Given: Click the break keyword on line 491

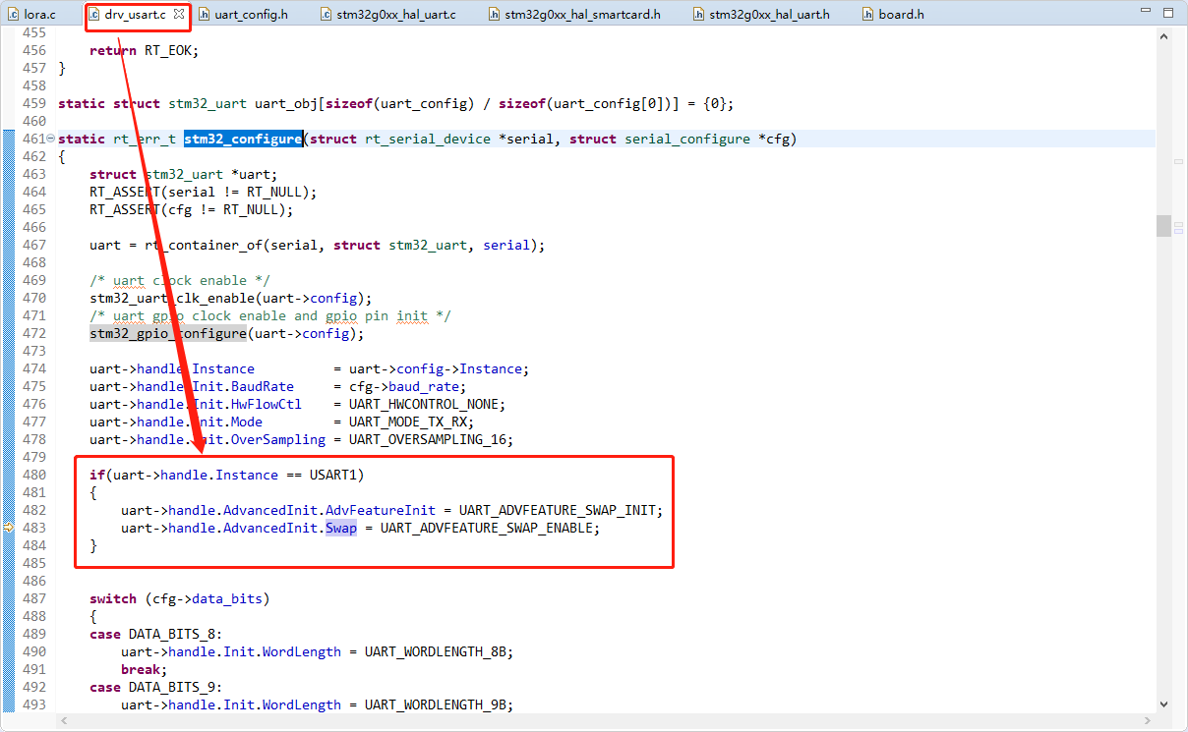Looking at the screenshot, I should click(141, 669).
